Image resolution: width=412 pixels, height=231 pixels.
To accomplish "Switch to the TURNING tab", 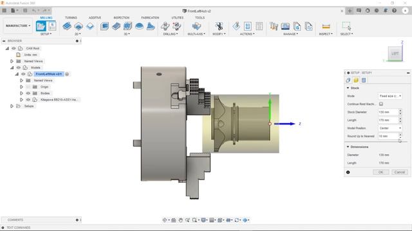I will 71,17.
